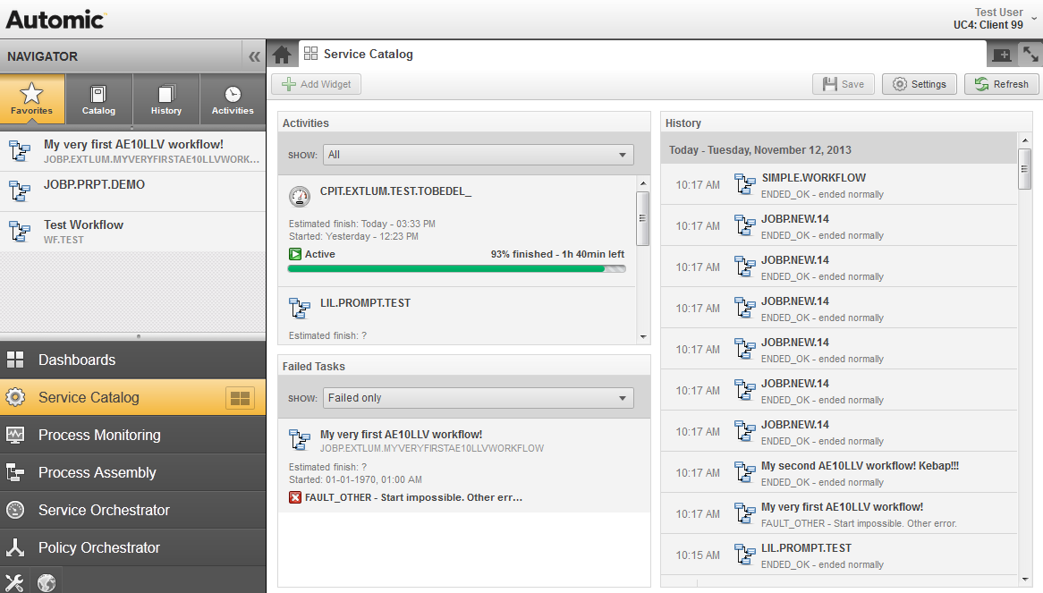The image size is (1043, 593).
Task: Open the Failed only filter dropdown
Action: tap(479, 398)
